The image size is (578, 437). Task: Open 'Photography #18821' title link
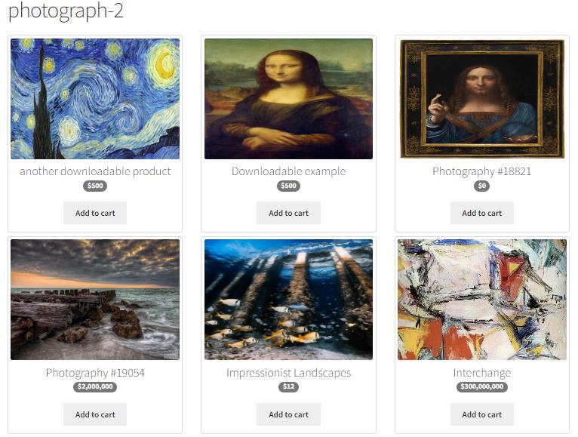[481, 171]
